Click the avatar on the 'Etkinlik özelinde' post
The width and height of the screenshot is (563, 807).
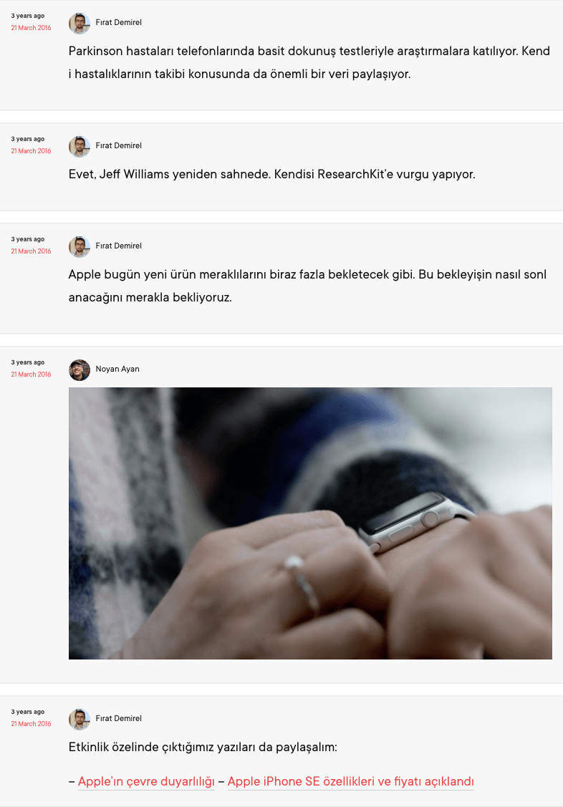tap(80, 720)
